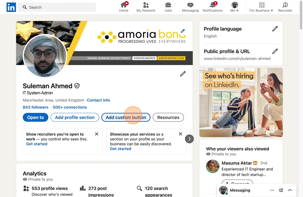Image resolution: width=303 pixels, height=197 pixels.
Task: Open the Jobs page
Action: pyautogui.click(x=168, y=7)
